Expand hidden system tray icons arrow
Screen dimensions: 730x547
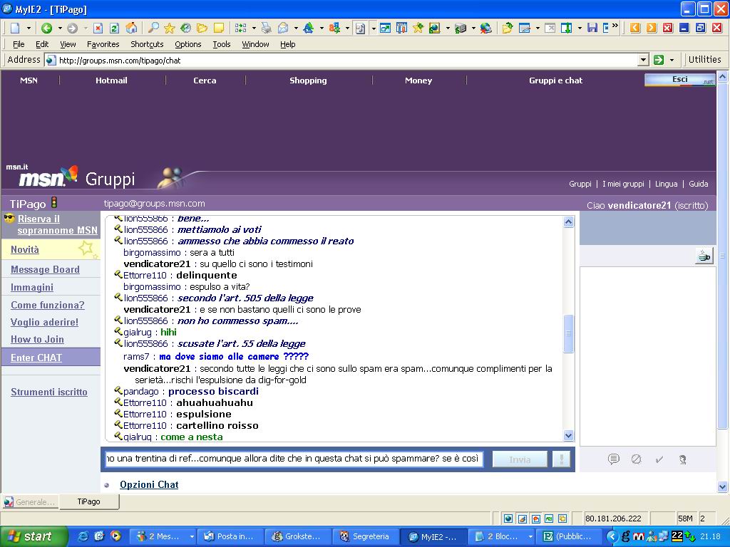point(612,536)
